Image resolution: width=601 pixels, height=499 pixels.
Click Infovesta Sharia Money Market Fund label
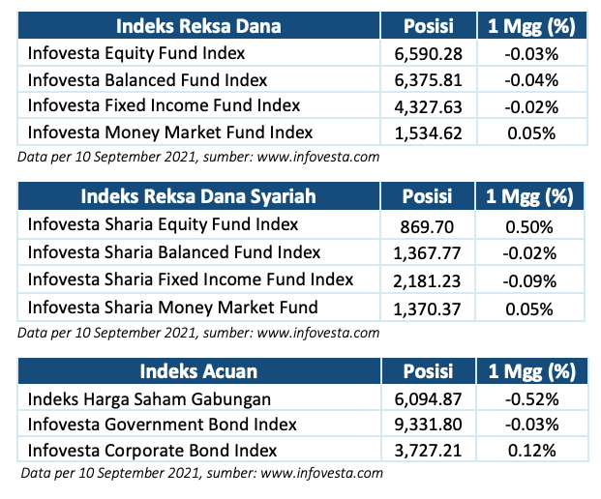click(x=173, y=308)
